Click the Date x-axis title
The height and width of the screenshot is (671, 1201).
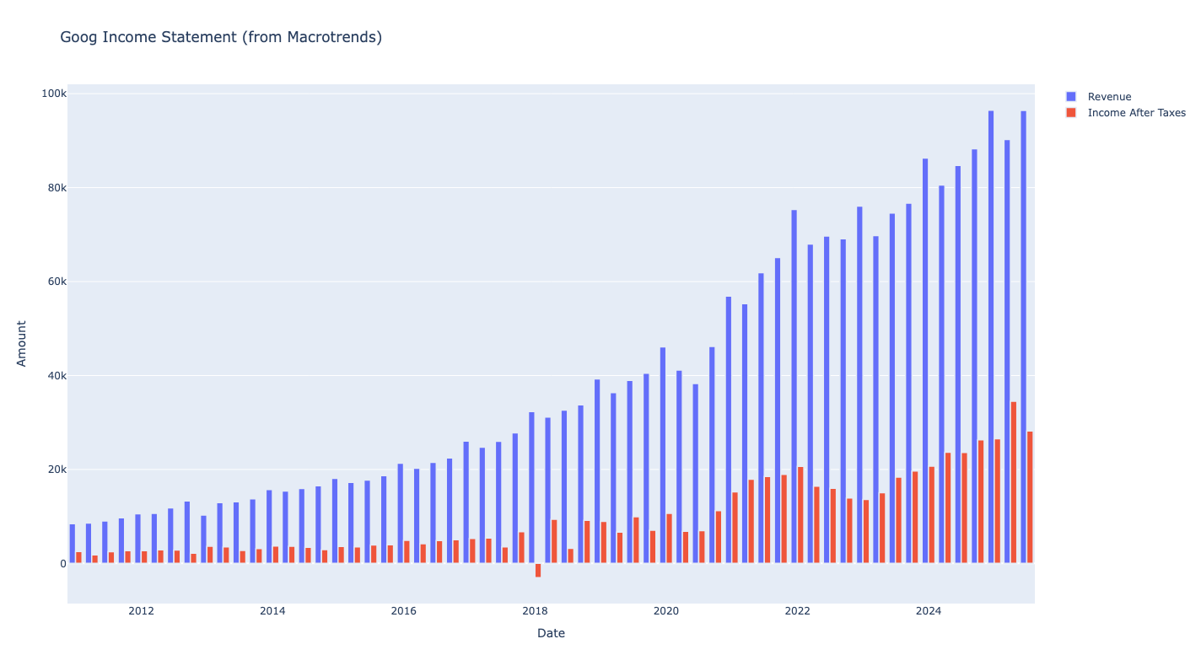(551, 633)
